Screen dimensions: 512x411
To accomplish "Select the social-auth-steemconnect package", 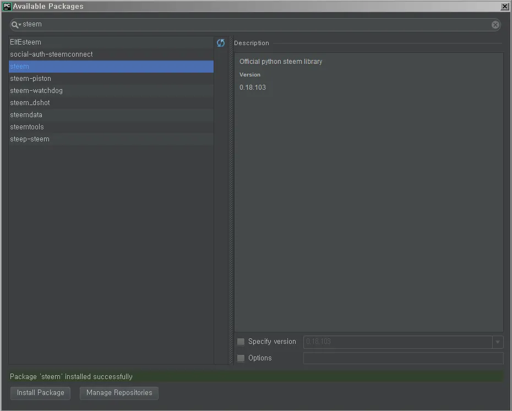I will (111, 54).
